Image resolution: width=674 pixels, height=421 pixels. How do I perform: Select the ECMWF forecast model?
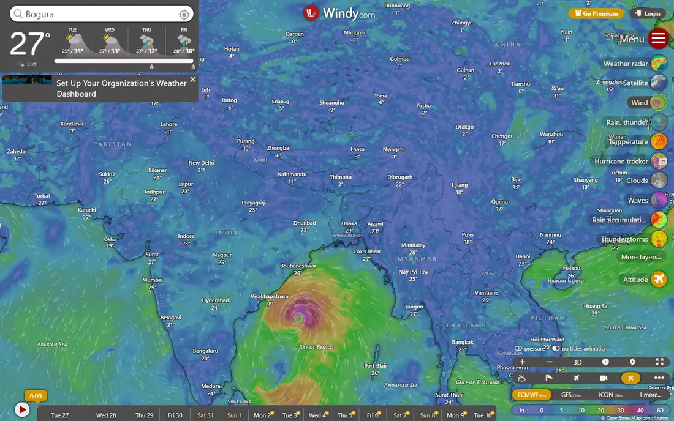coord(531,395)
